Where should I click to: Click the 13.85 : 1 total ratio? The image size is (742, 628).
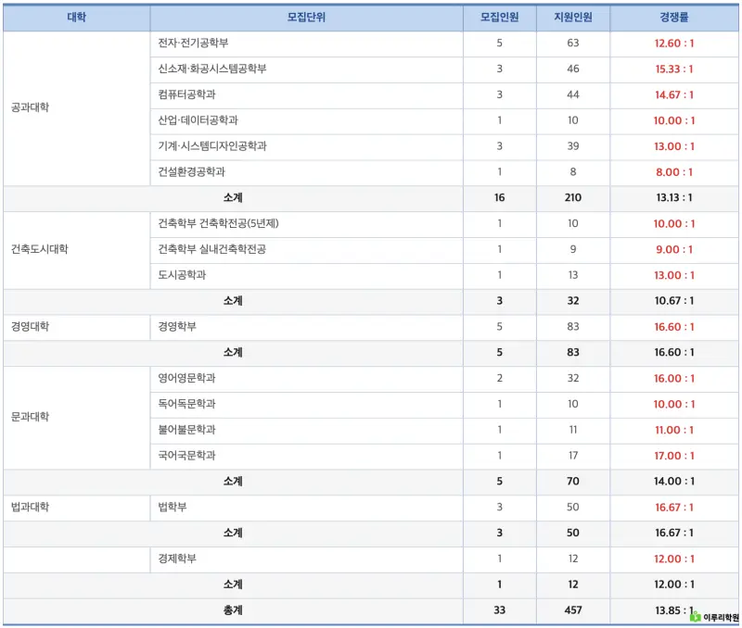tap(674, 610)
